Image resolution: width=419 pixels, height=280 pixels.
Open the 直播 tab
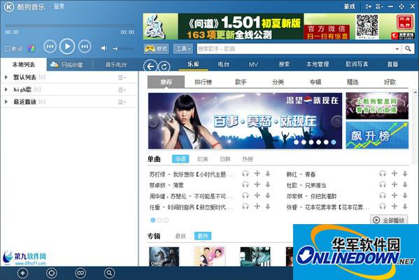point(392,64)
